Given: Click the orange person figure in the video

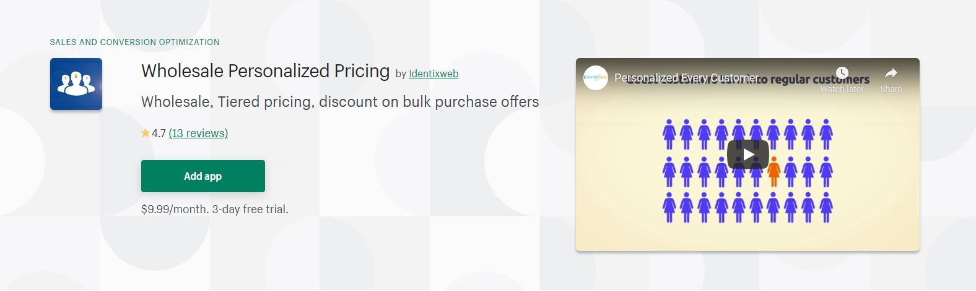Looking at the screenshot, I should (773, 172).
